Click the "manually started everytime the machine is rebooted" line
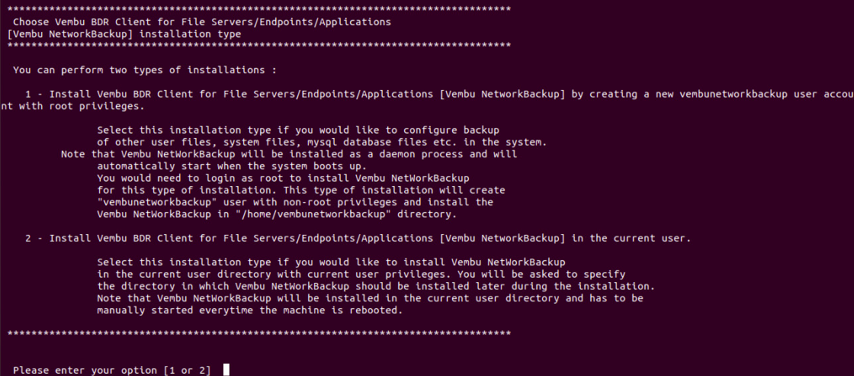The image size is (854, 376). pyautogui.click(x=250, y=310)
